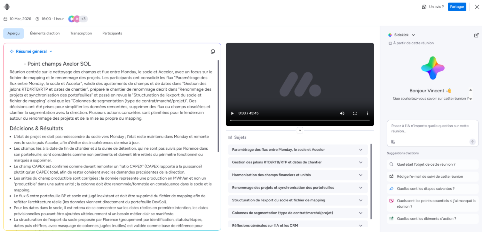Click the audio waveform logo icon
This screenshot has height=232, width=482.
[7, 7]
